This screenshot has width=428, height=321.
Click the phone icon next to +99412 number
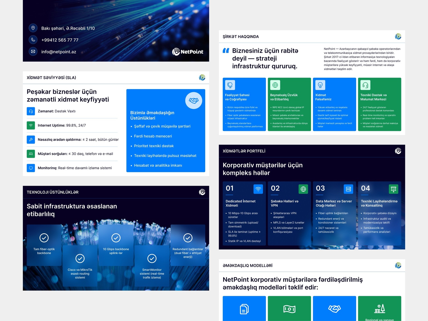(33, 40)
